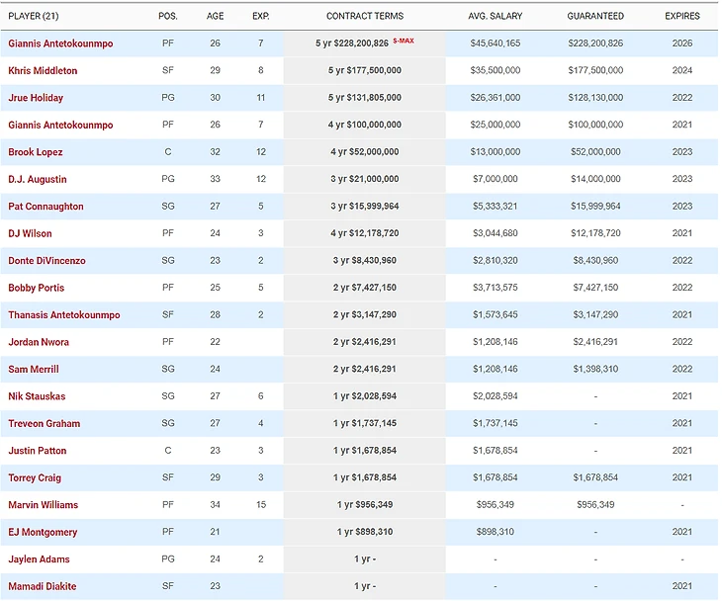
Task: Click the Jordan Nwora link
Action: (x=39, y=342)
